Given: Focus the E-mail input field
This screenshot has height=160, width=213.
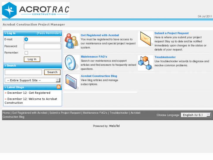Looking at the screenshot, I should tap(42, 39).
